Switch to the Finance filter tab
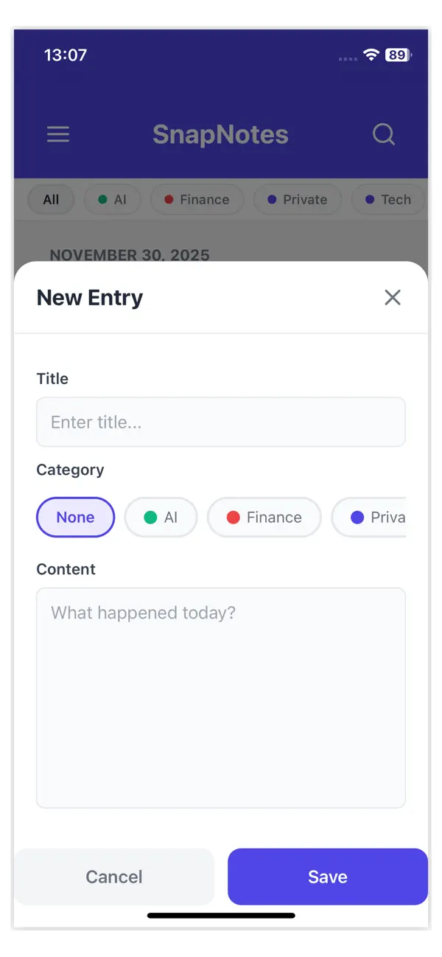Viewport: 442px width, 957px height. 197,199
